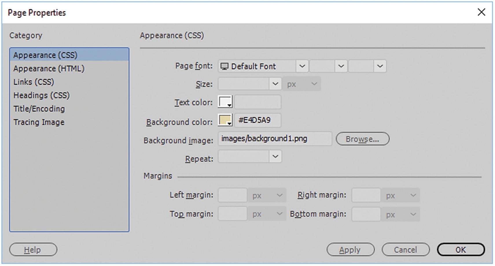This screenshot has height=266, width=495.
Task: Select Appearance (CSS) category
Action: pos(69,55)
